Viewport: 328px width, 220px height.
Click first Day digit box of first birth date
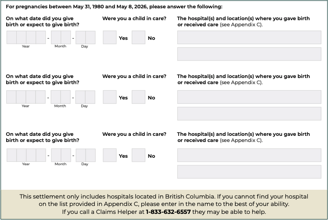[81, 38]
